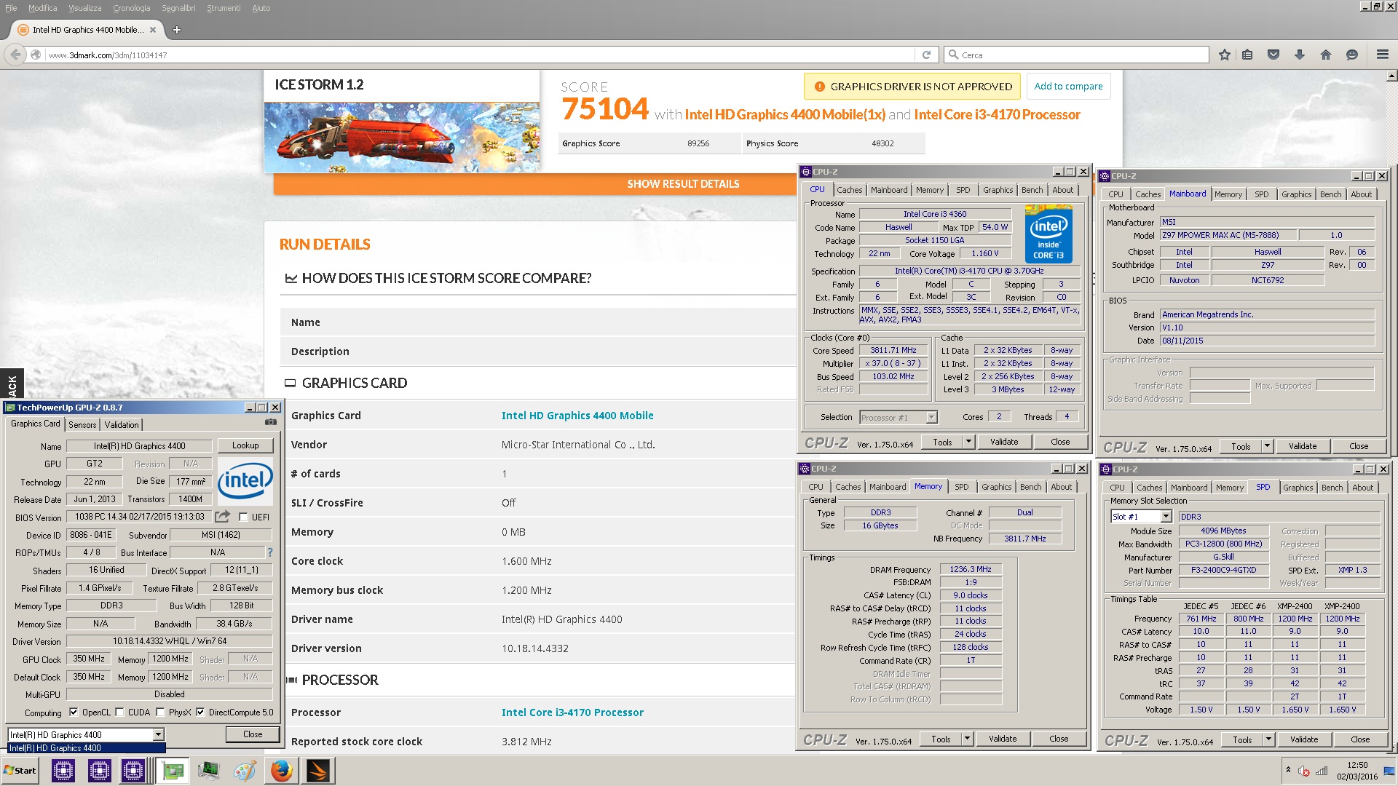Image resolution: width=1398 pixels, height=786 pixels.
Task: Expand Tools arrow in CPU-Z Memory window
Action: coord(967,739)
